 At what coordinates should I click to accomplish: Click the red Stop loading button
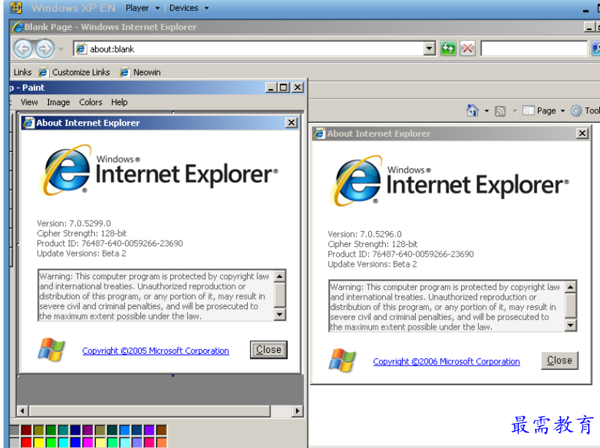coord(468,48)
